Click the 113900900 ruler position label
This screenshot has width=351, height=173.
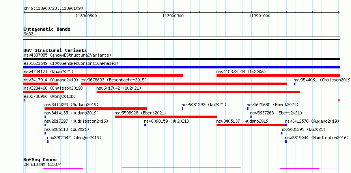pyautogui.click(x=173, y=16)
